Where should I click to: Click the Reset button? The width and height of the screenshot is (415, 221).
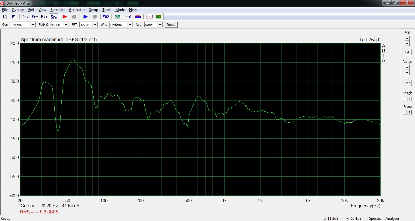pyautogui.click(x=171, y=25)
